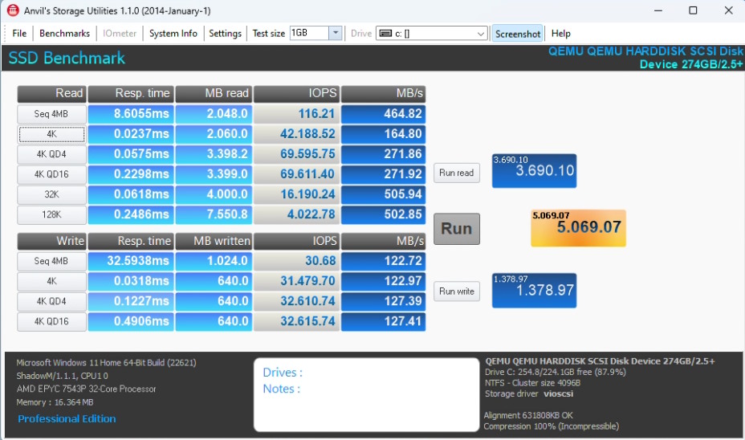Minimize the Anvil's Storage Utilities window
Screen dimensions: 745x440
pos(658,10)
